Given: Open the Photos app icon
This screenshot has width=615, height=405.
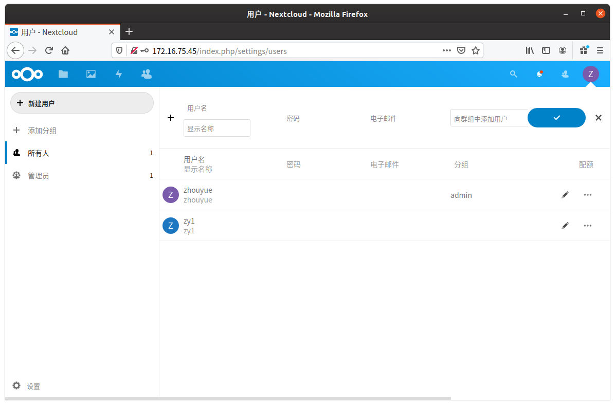Looking at the screenshot, I should click(x=91, y=74).
